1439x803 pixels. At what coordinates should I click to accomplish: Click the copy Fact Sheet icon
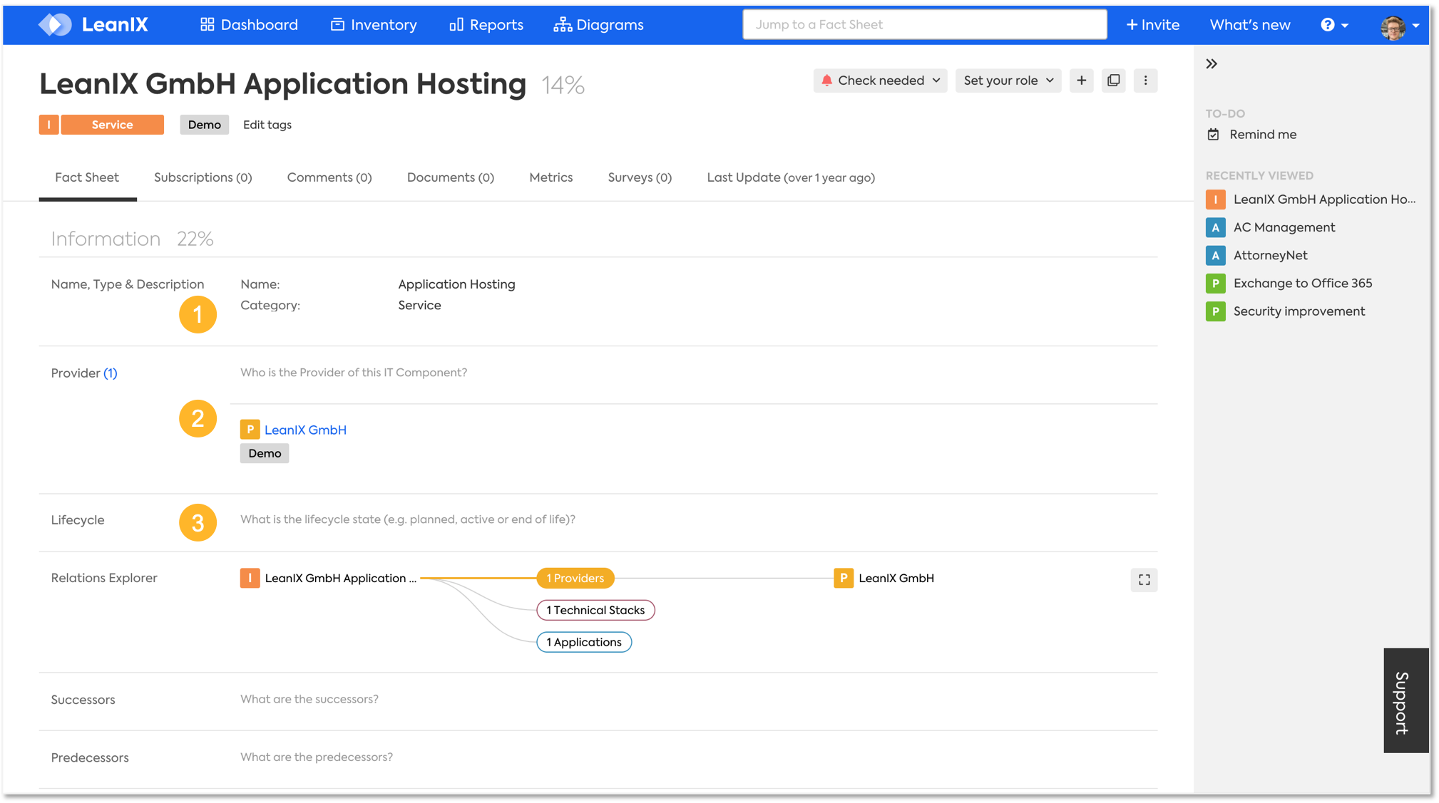[x=1113, y=81]
